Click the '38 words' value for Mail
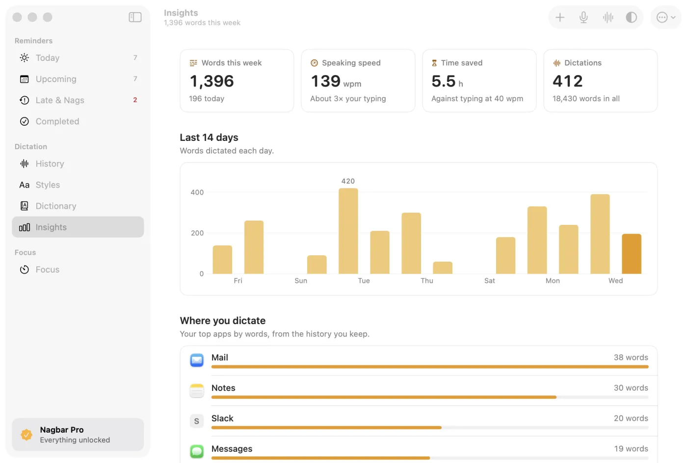The height and width of the screenshot is (463, 687). 631,357
